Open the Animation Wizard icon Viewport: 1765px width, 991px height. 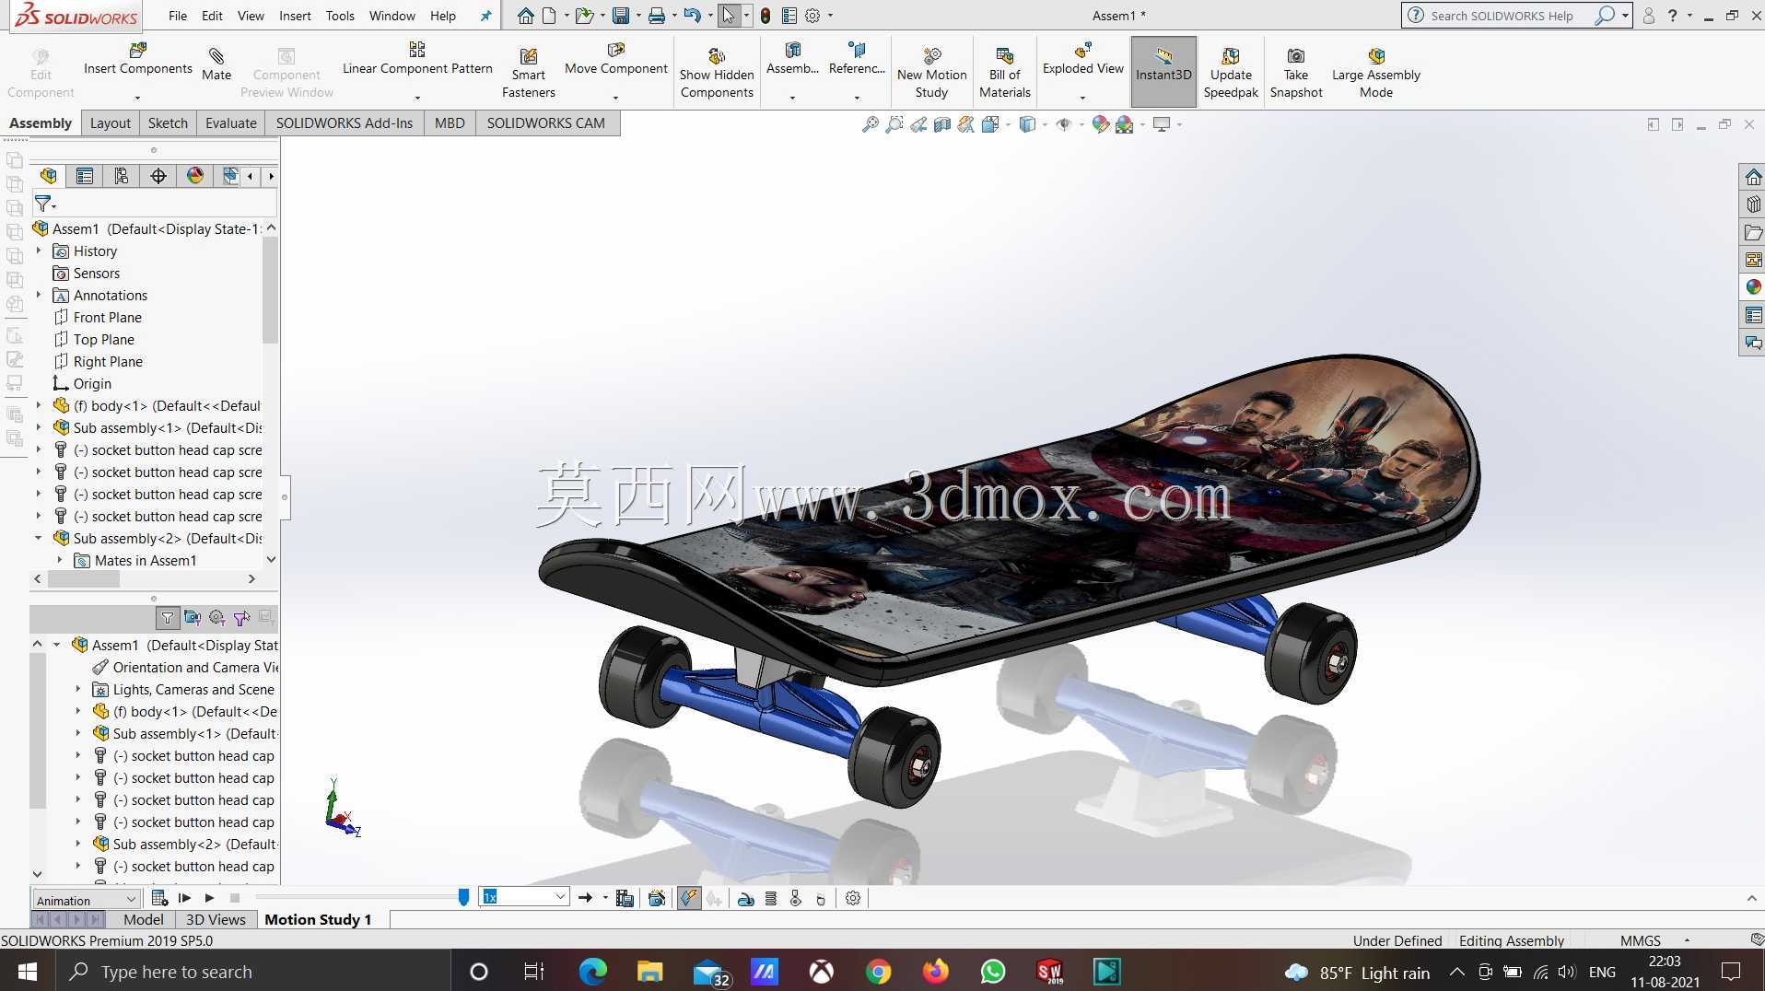point(656,898)
